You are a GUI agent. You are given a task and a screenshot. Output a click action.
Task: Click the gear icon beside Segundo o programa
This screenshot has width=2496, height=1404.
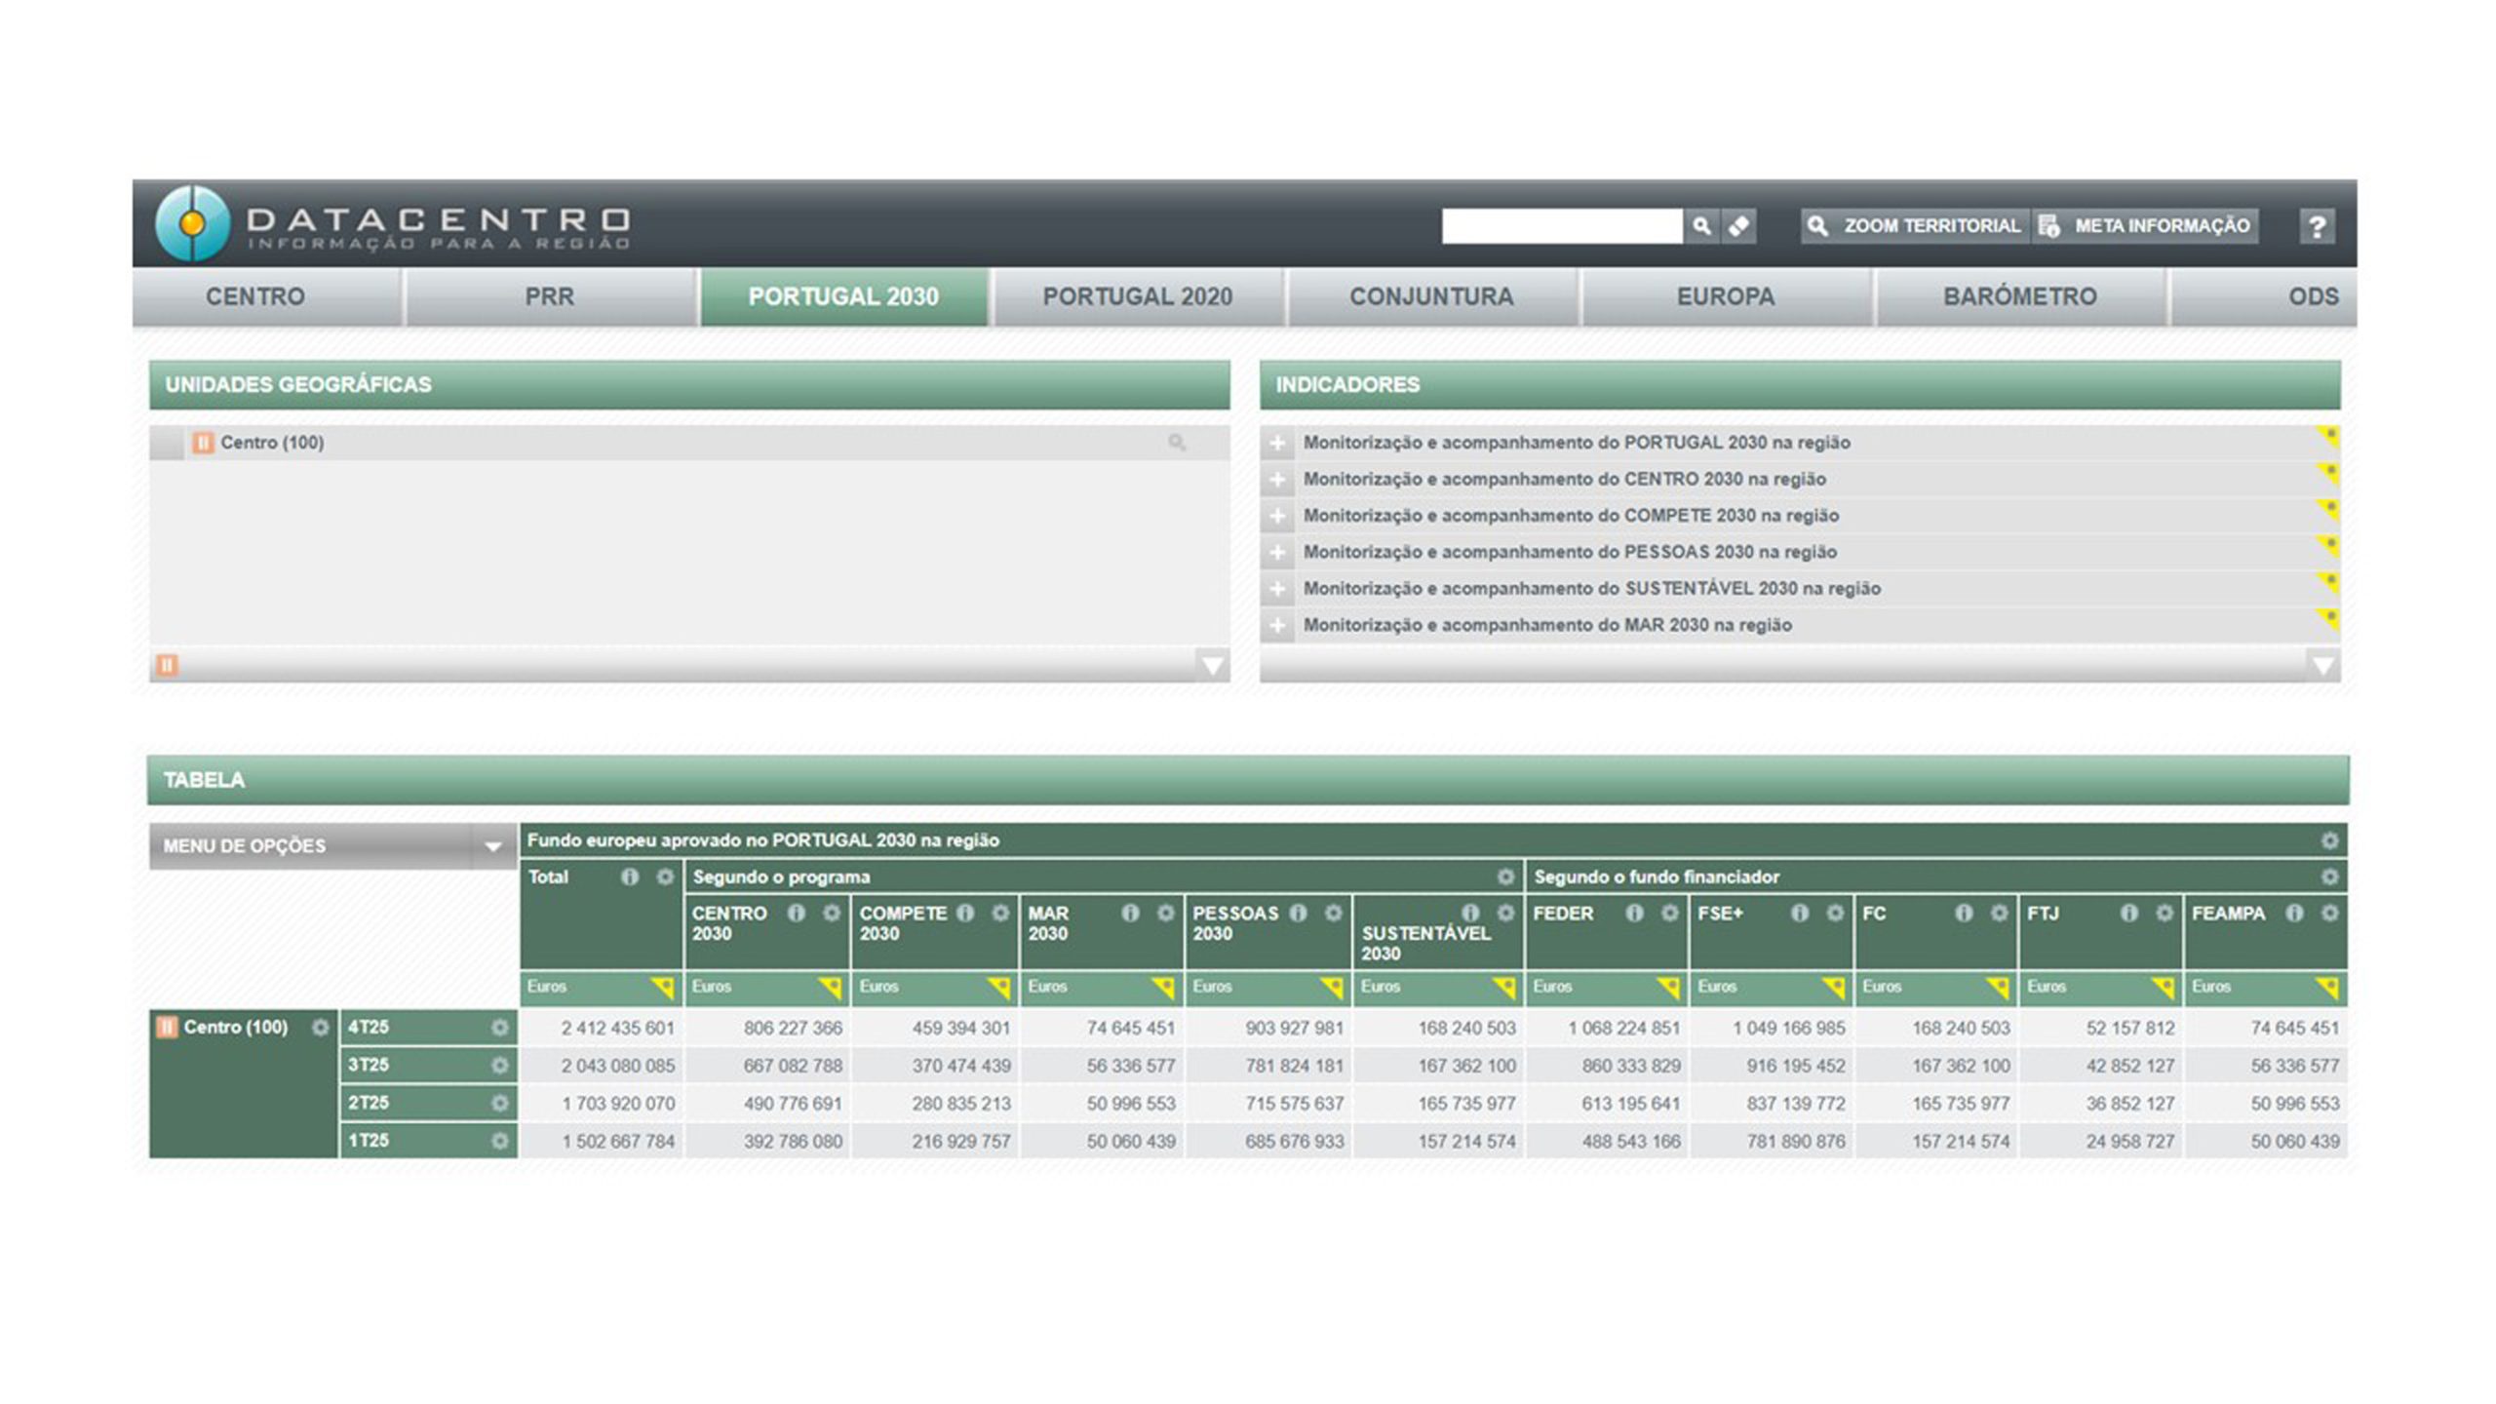(1505, 877)
